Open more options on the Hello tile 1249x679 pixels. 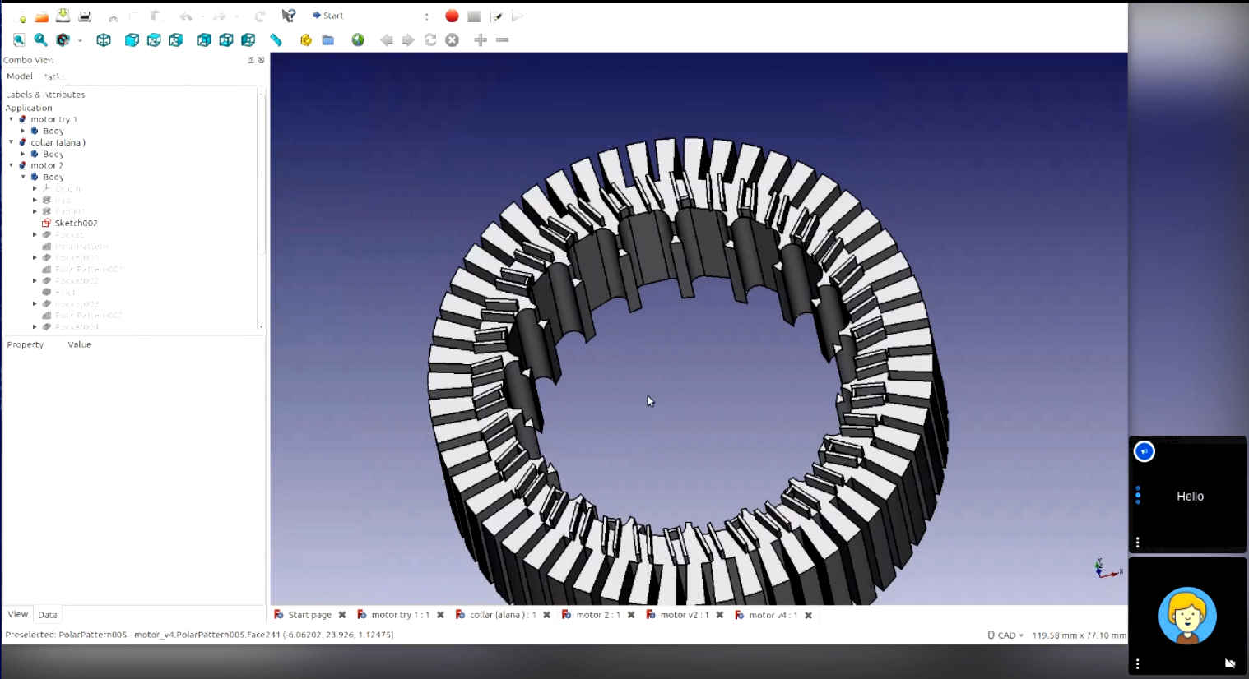pos(1138,543)
